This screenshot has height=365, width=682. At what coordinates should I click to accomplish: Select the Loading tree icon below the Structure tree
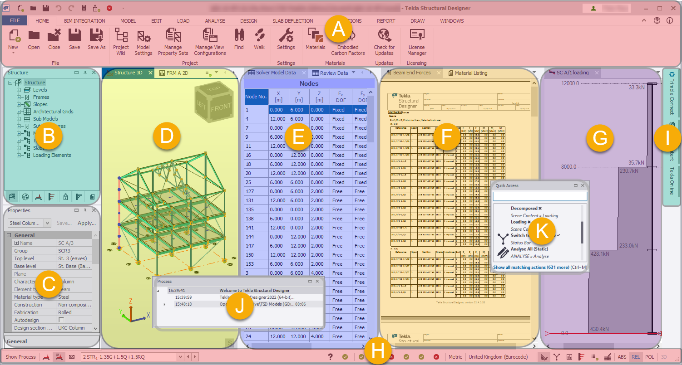[39, 197]
